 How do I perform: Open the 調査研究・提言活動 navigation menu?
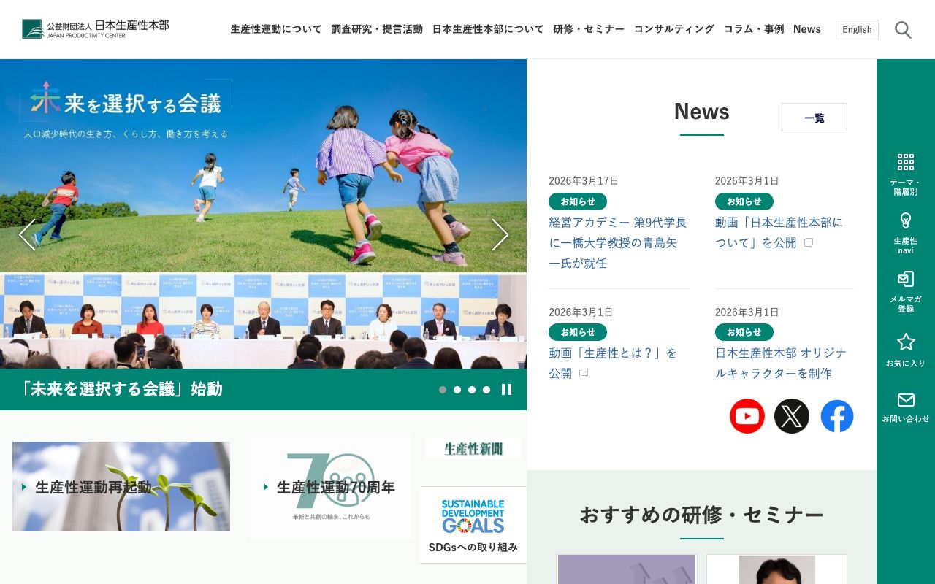click(377, 29)
